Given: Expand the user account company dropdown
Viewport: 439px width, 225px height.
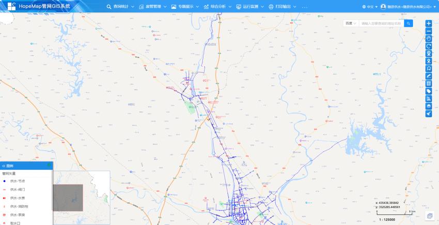Looking at the screenshot, I should [409, 7].
